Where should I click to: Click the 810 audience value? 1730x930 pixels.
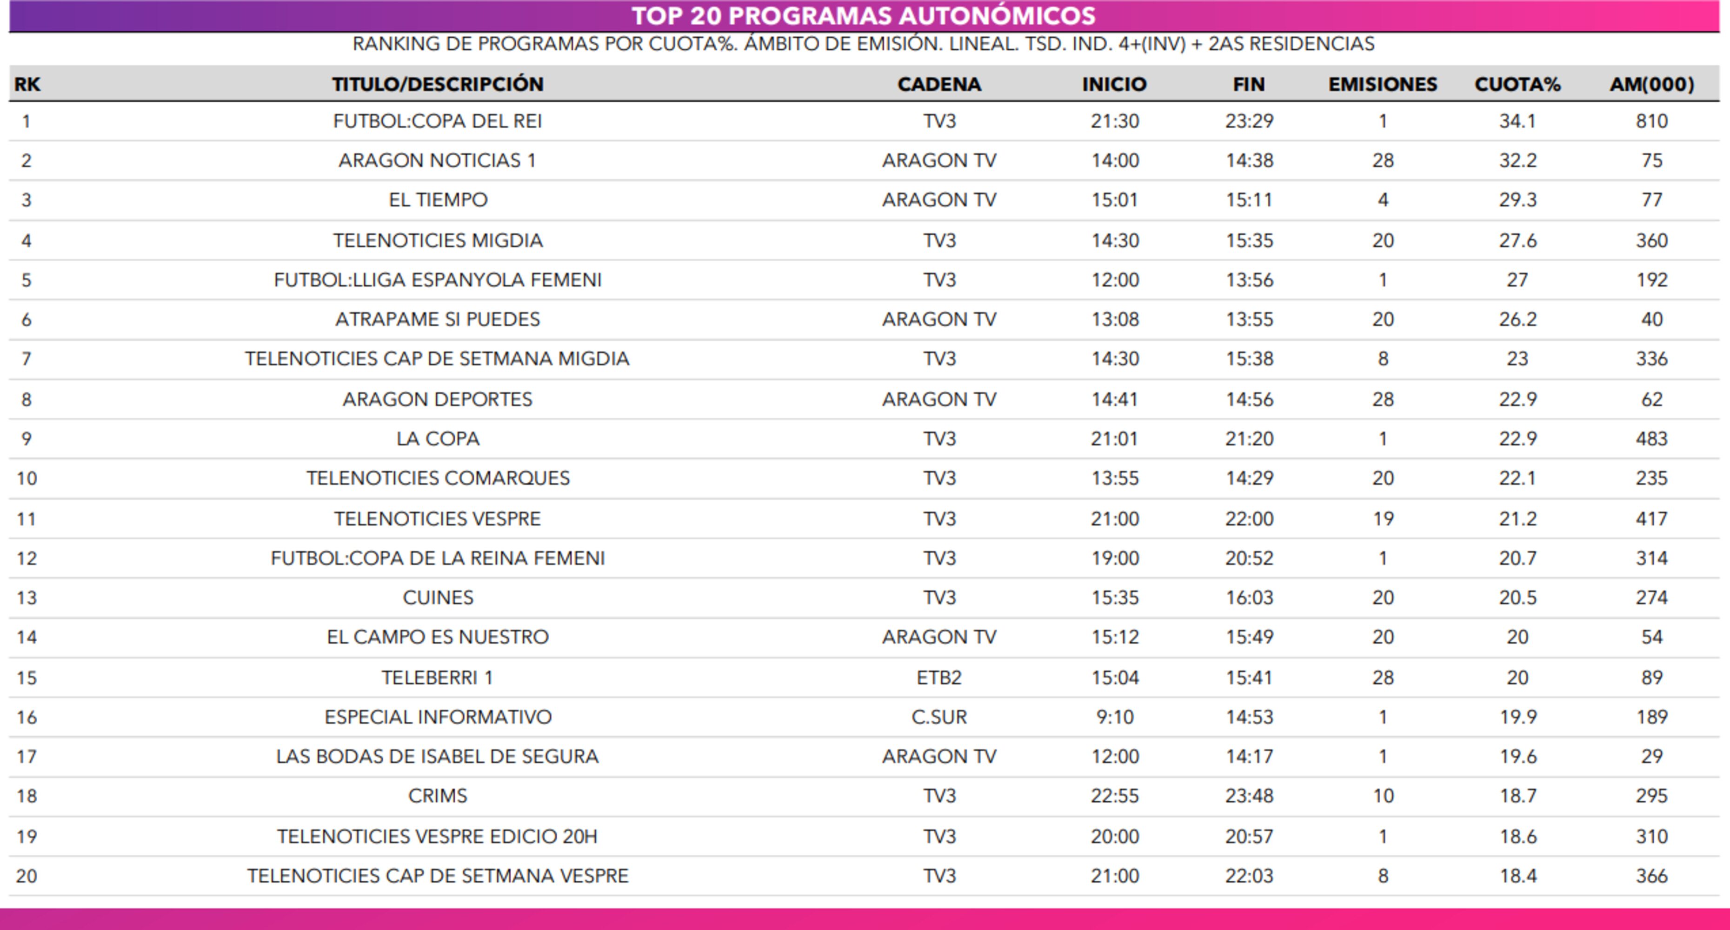[x=1651, y=121]
